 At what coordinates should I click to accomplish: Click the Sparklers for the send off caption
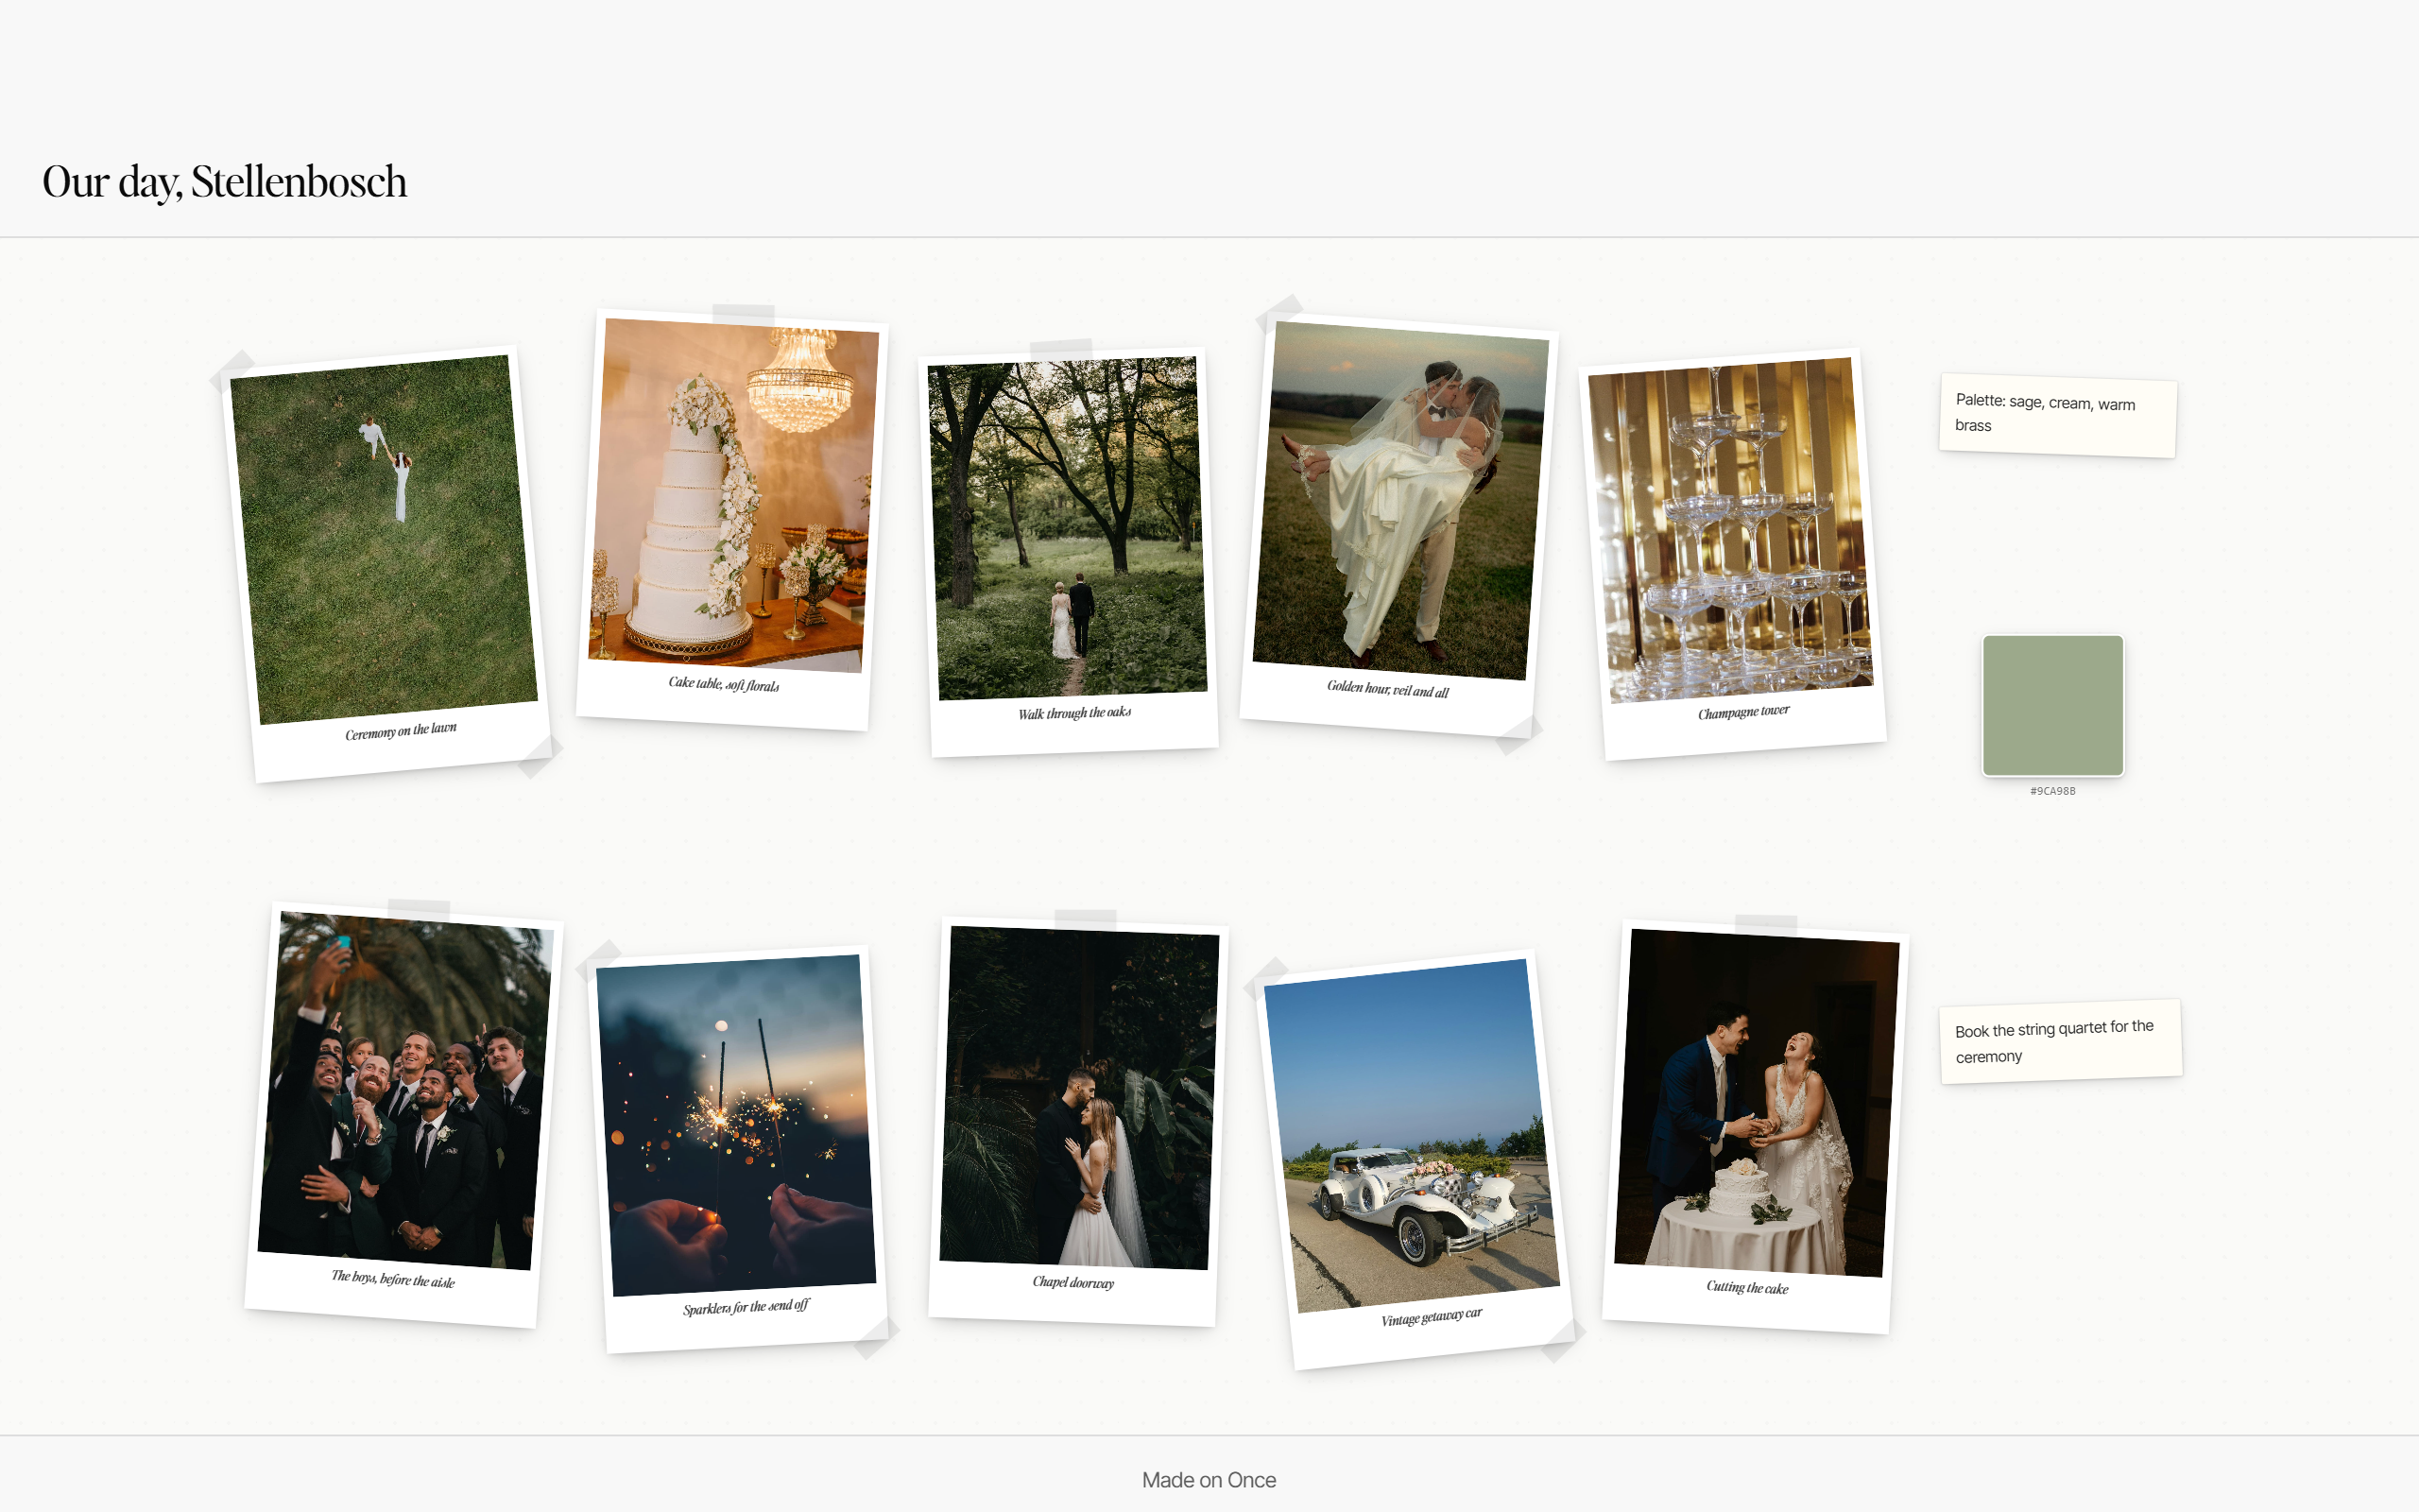coord(746,1307)
